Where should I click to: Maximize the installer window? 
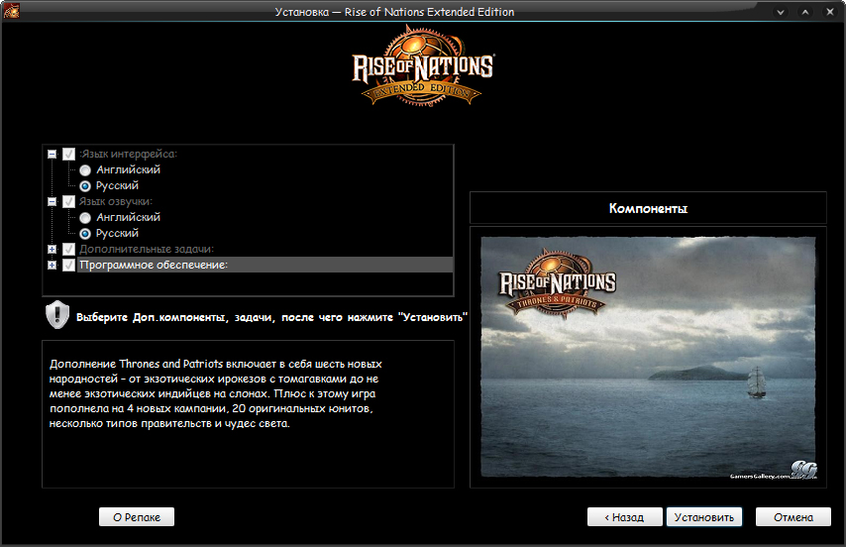(x=805, y=12)
